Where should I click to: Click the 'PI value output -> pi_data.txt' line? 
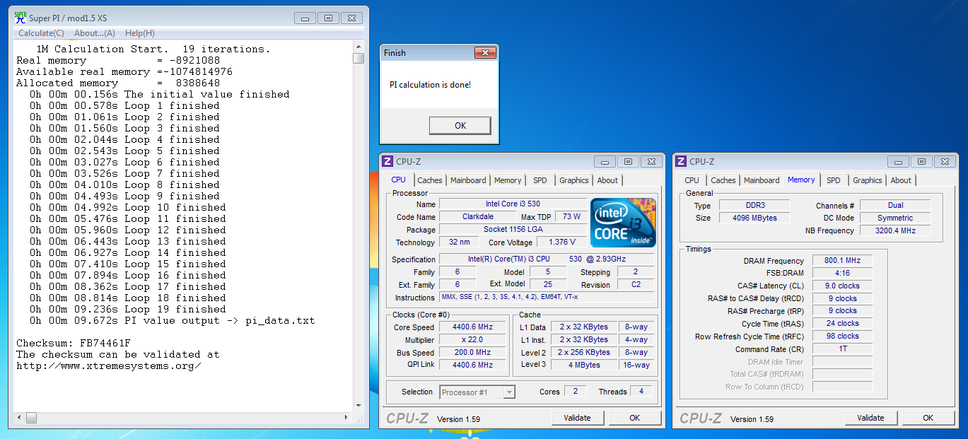tap(220, 320)
